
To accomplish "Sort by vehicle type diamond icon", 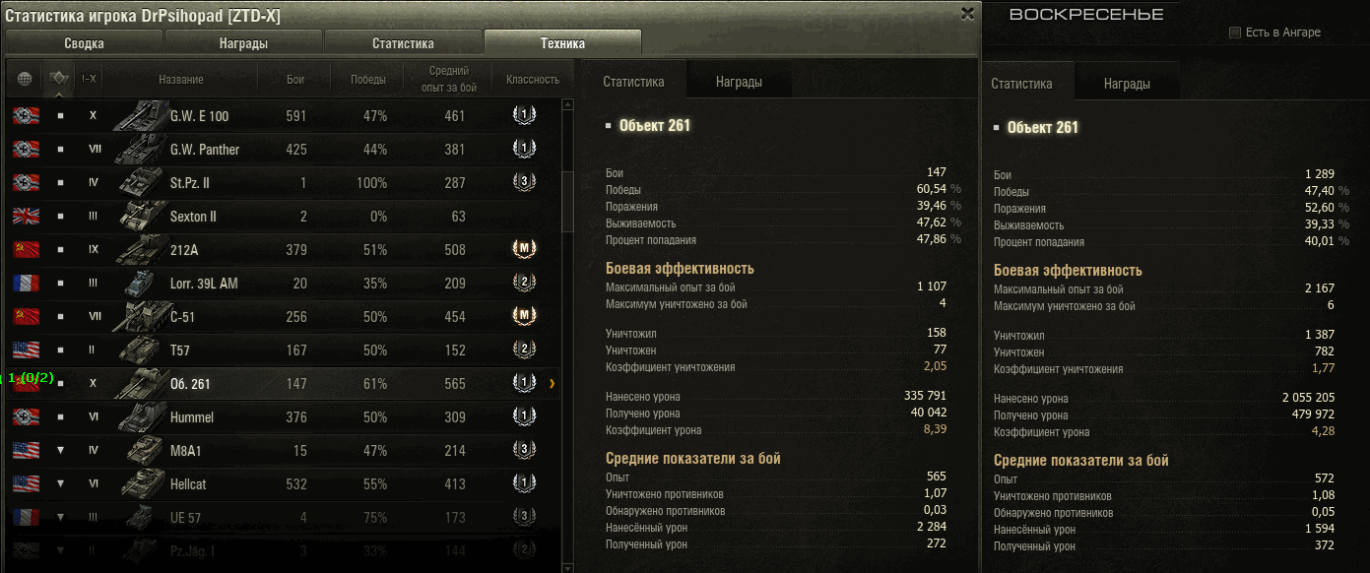I will point(60,79).
